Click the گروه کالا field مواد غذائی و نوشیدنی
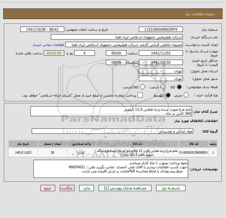This screenshot has height=218, width=226. [x=112, y=131]
